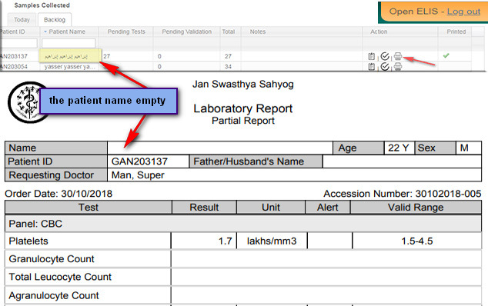Click the Printed column header
488x306 pixels.
456,32
